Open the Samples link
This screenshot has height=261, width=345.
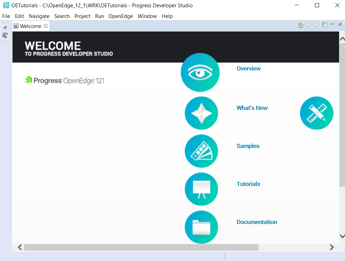point(248,146)
